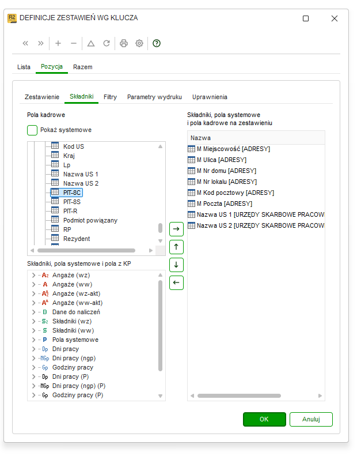Confirm with the OK button
Viewport: 361px width, 456px height.
[264, 419]
